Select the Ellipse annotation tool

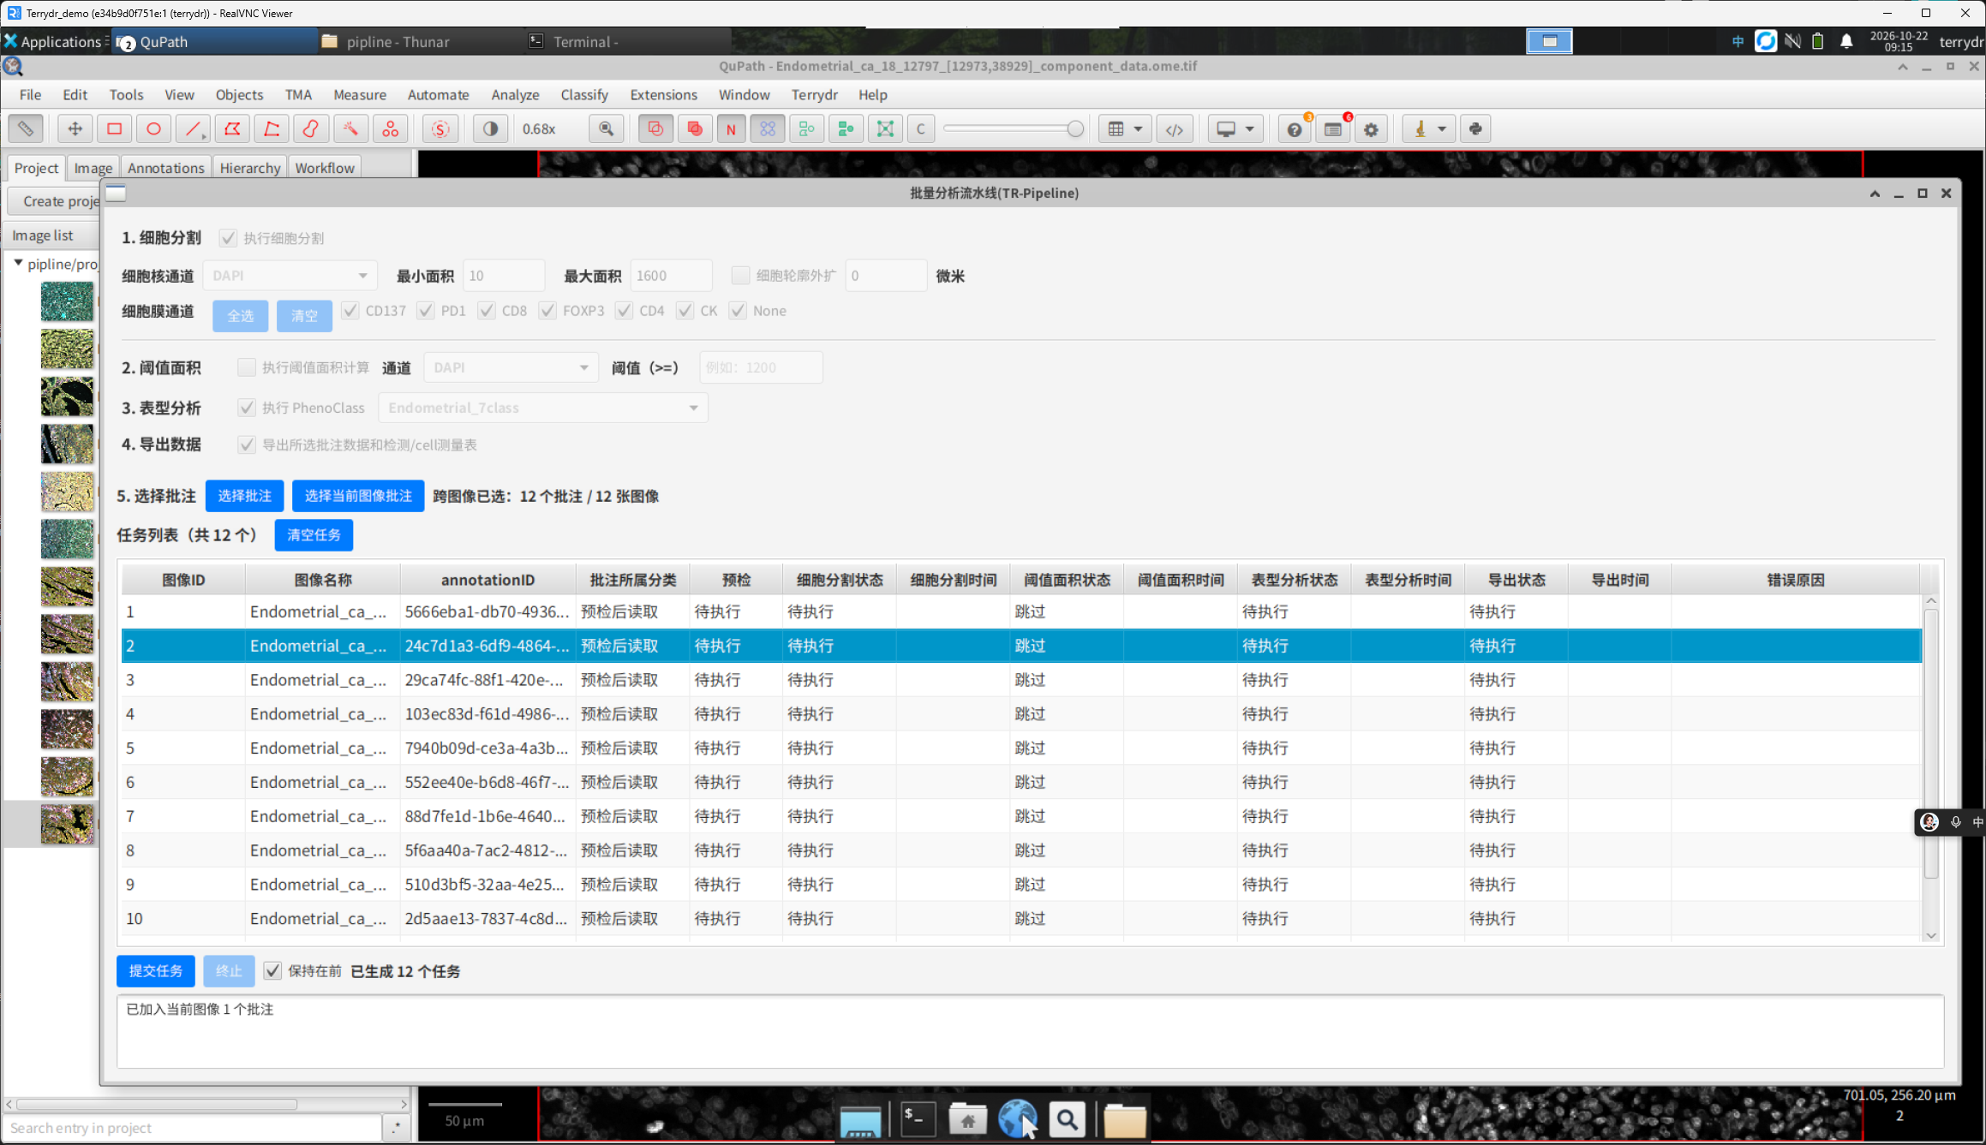(x=153, y=128)
